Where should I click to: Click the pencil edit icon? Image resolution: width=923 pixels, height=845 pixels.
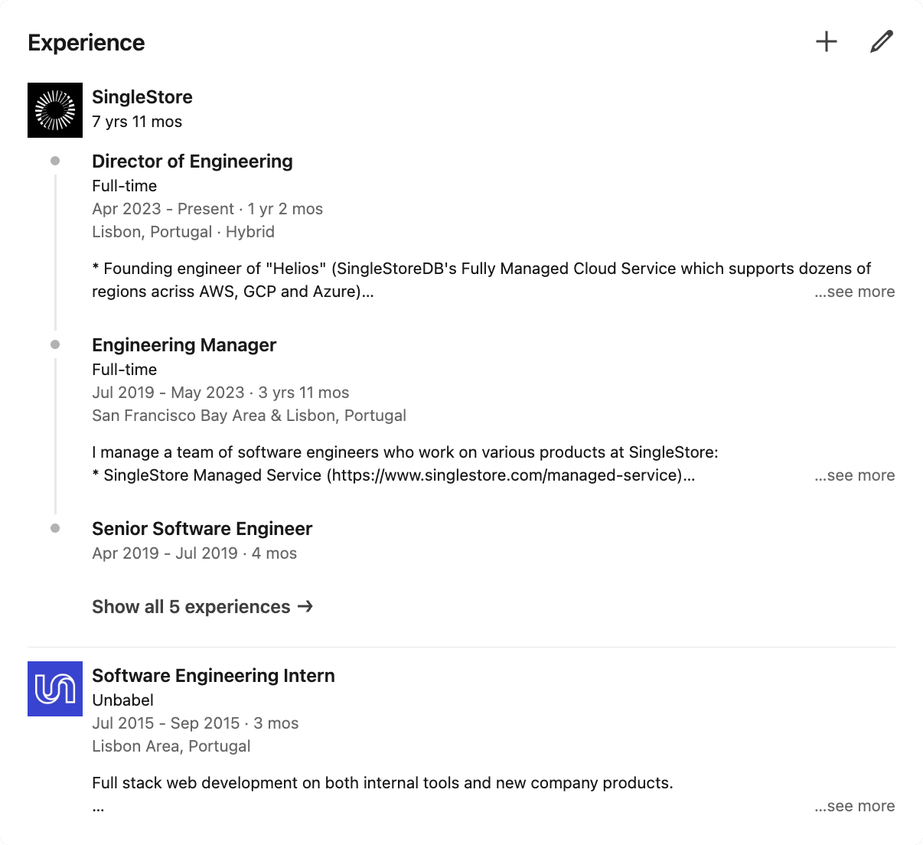pos(882,41)
